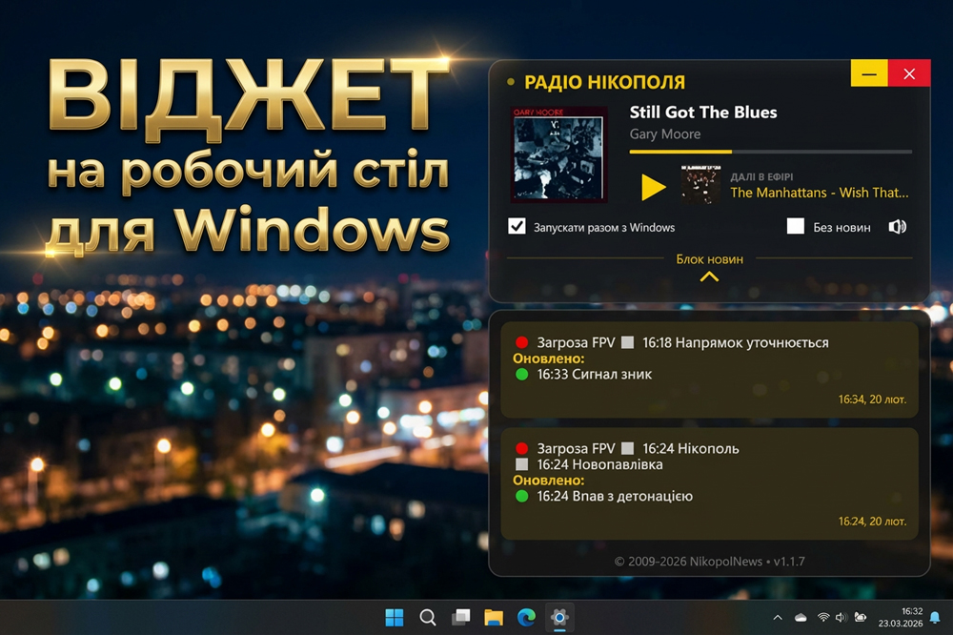Image resolution: width=953 pixels, height=635 pixels.
Task: Launch File Explorer from the taskbar
Action: (x=493, y=618)
